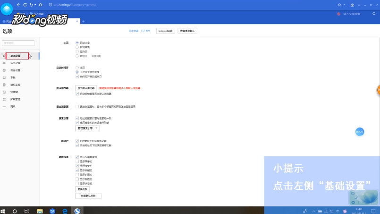Click 设为默认浏览器 button

pyautogui.click(x=86, y=88)
